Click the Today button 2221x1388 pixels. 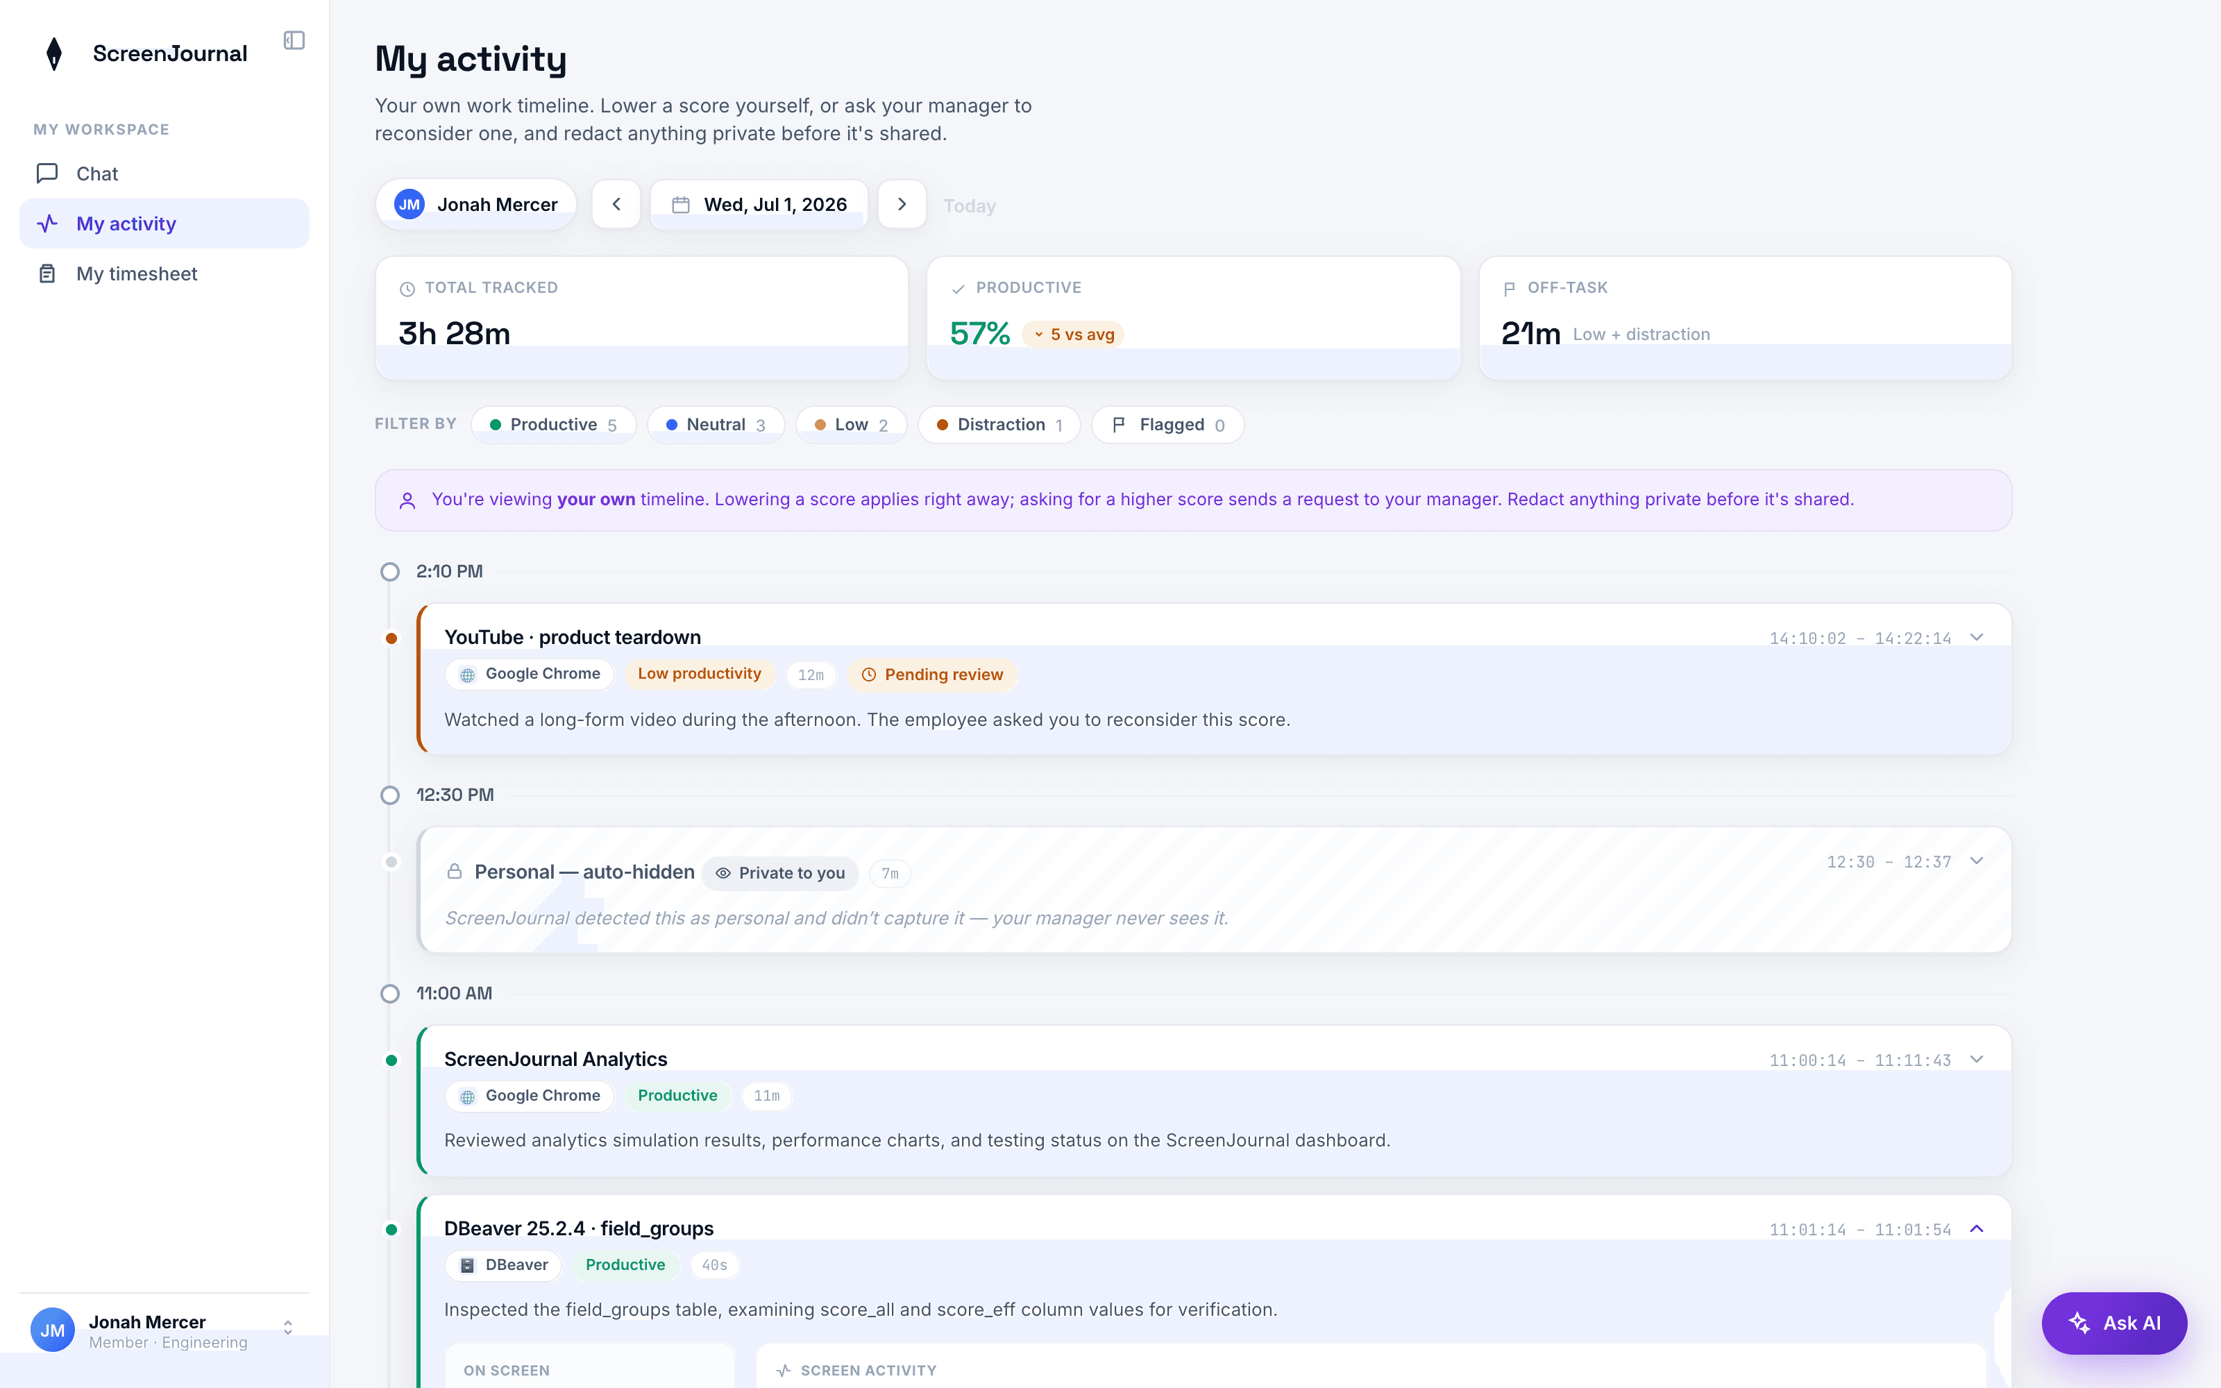[969, 205]
